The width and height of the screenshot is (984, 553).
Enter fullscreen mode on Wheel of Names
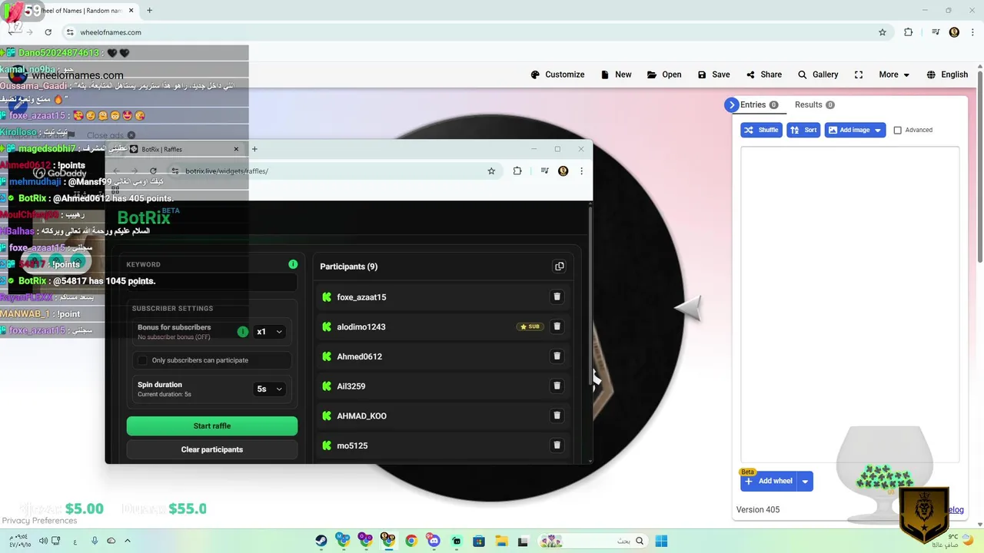[x=859, y=75]
